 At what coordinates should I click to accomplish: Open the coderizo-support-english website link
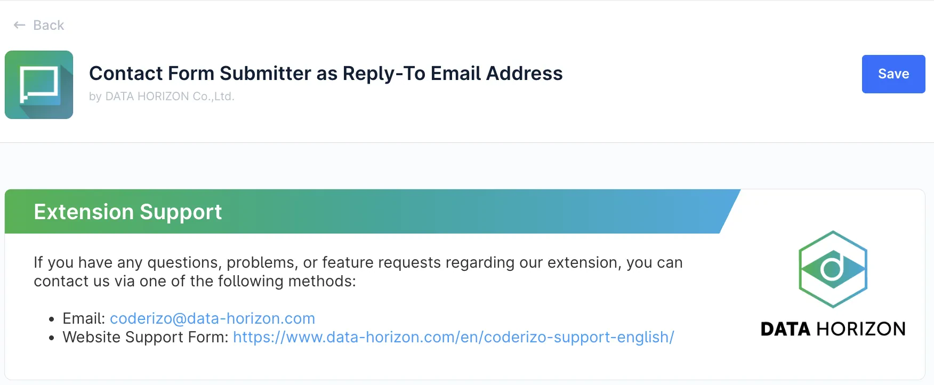click(453, 337)
